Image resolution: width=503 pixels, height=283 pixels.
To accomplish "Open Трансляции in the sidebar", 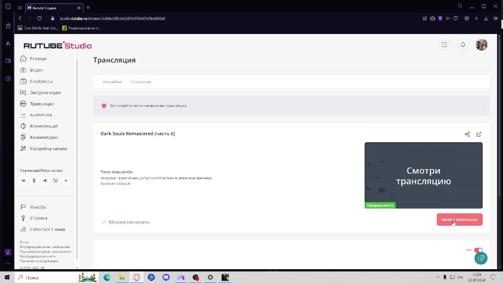I will 42,104.
